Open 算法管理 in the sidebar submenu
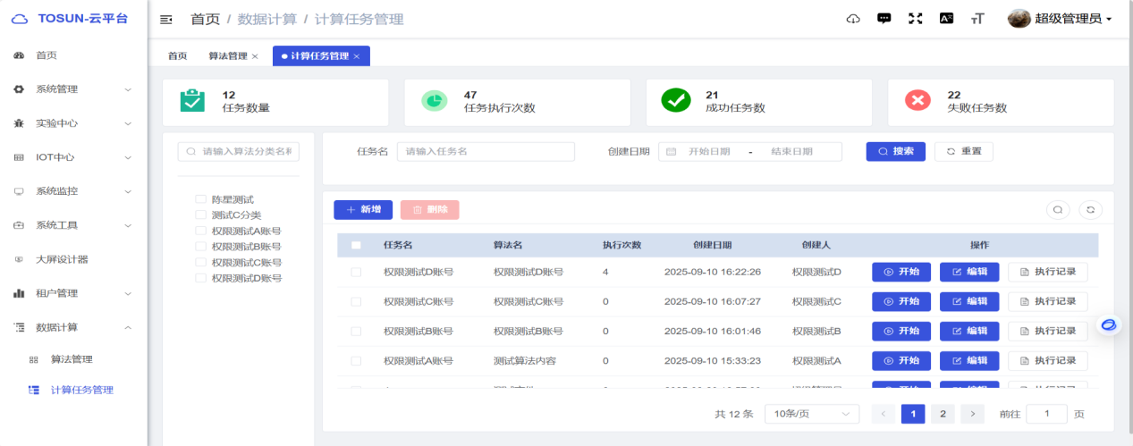The width and height of the screenshot is (1133, 446). point(72,359)
